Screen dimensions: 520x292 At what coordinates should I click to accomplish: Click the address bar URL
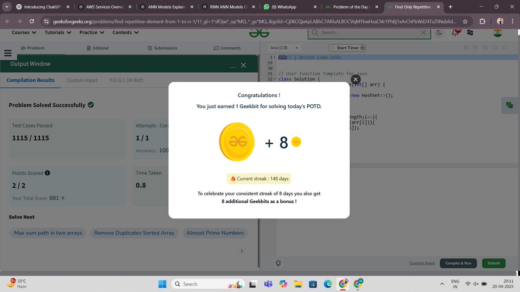(x=254, y=21)
